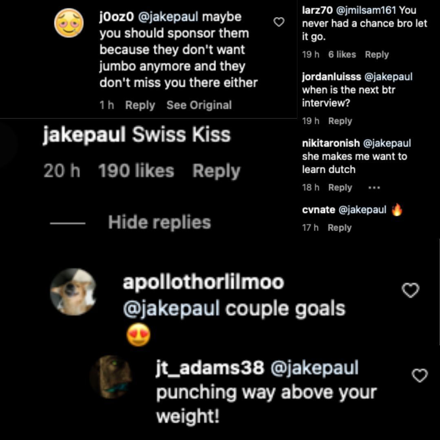The width and height of the screenshot is (440, 440).
Task: Tap the heart icon on apollothorlilmoo's comment
Action: (411, 290)
